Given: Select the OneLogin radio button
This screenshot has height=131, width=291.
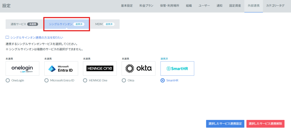Looking at the screenshot, I should tap(8, 81).
